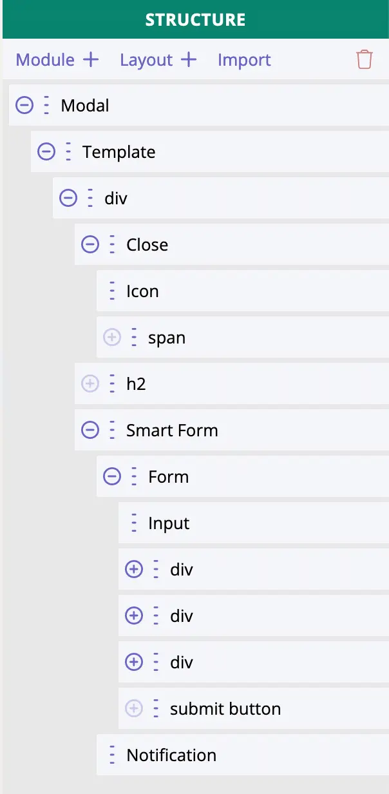Expand the h2 node
Image resolution: width=389 pixels, height=794 pixels.
click(x=90, y=383)
